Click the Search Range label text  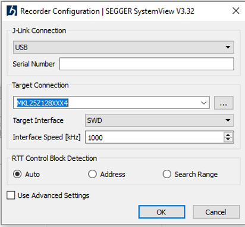(x=196, y=175)
